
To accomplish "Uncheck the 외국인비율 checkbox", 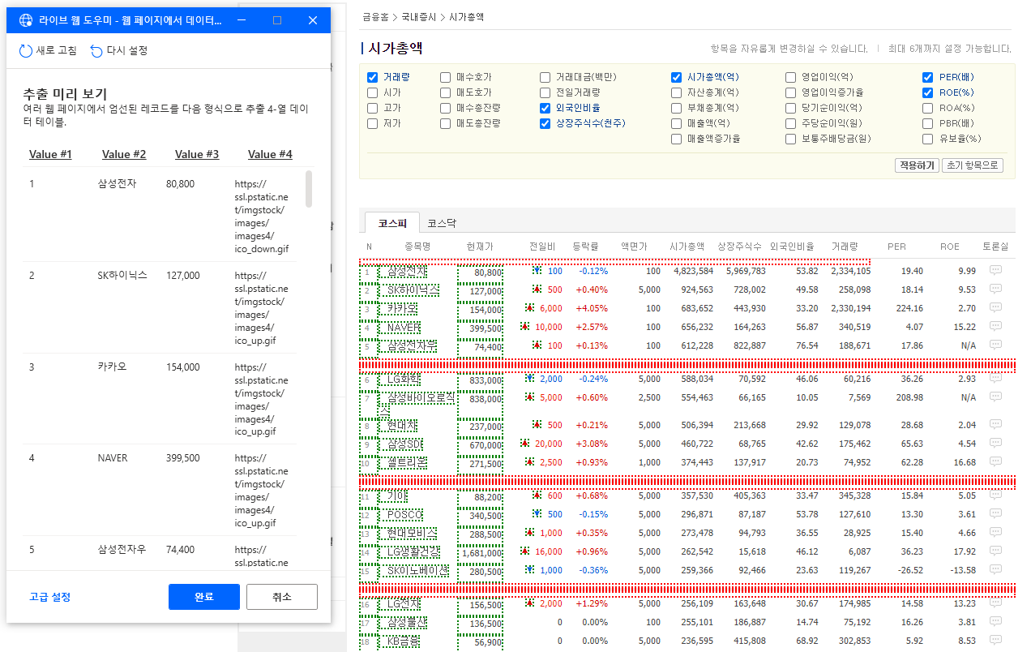I will point(545,108).
